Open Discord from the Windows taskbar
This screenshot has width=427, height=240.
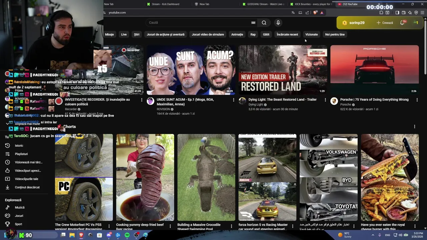[109, 235]
